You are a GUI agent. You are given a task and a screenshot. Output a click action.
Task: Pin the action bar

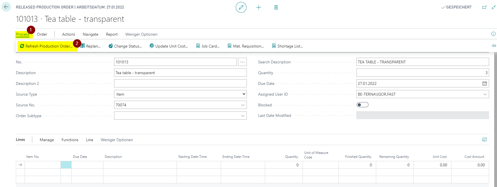click(494, 46)
